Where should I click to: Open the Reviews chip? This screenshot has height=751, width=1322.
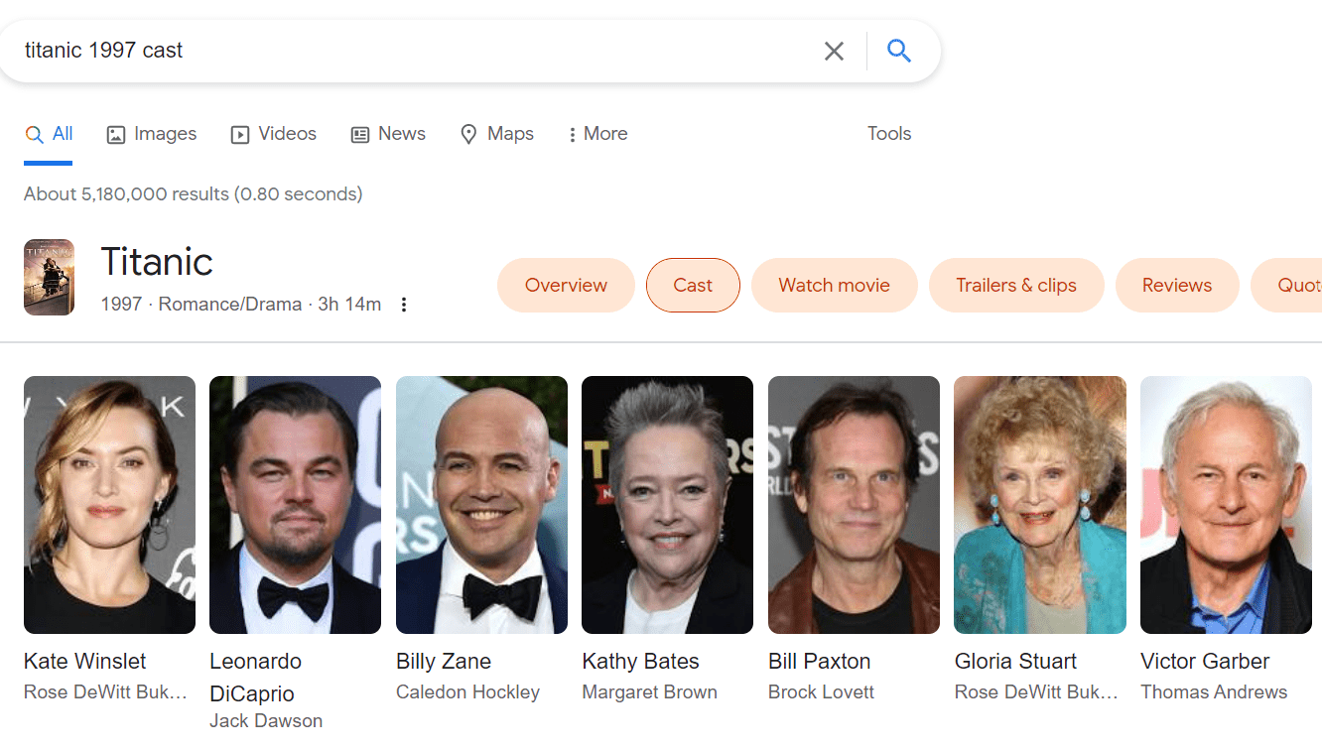pyautogui.click(x=1177, y=285)
